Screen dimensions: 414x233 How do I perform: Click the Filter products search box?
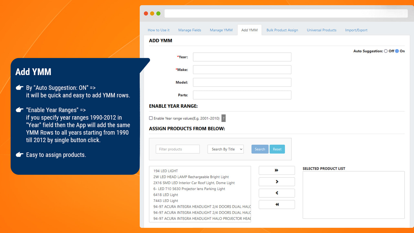[178, 149]
